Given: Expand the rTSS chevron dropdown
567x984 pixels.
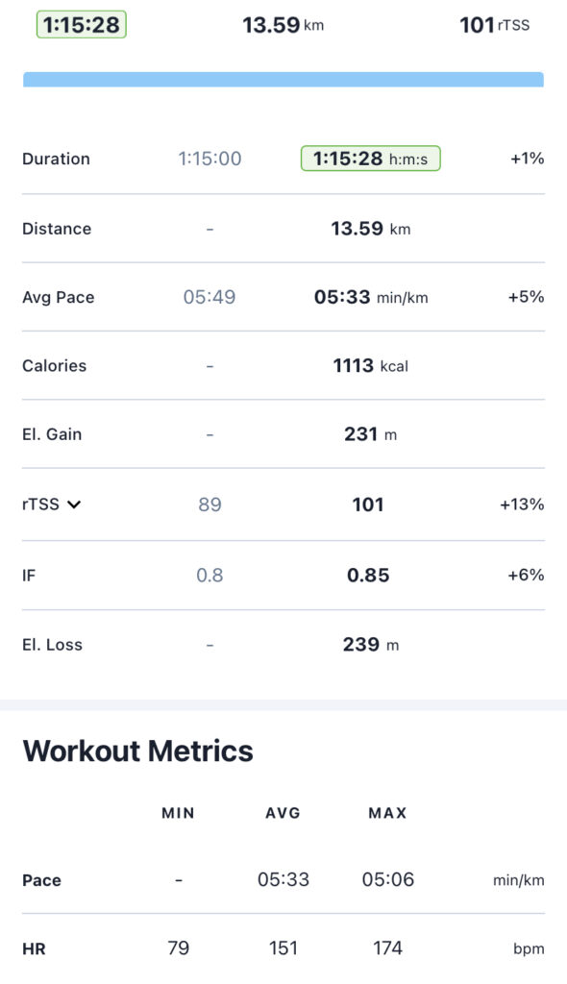Looking at the screenshot, I should point(74,504).
